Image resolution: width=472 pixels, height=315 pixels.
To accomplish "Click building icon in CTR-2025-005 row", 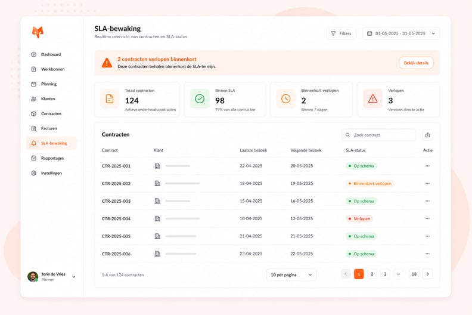I will 157,236.
